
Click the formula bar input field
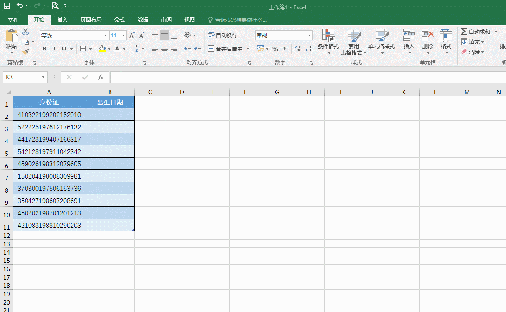click(308, 77)
